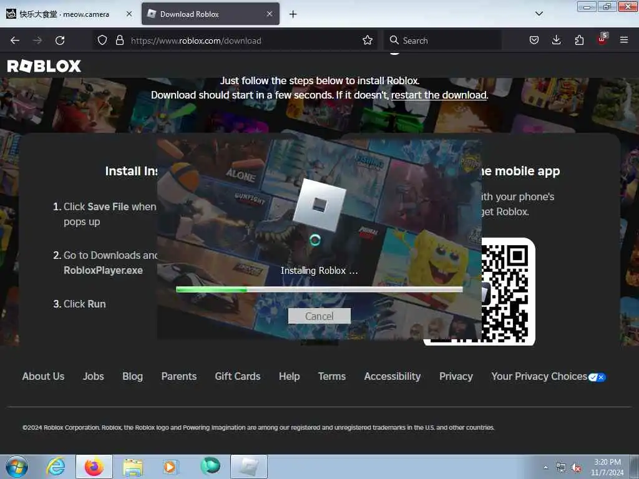This screenshot has height=479, width=639.
Task: Open the Blog footer link
Action: 132,376
